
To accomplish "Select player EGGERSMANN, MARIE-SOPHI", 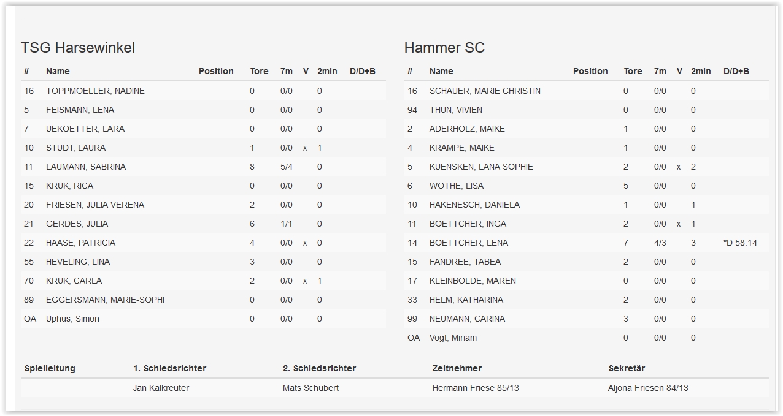I will click(x=105, y=300).
